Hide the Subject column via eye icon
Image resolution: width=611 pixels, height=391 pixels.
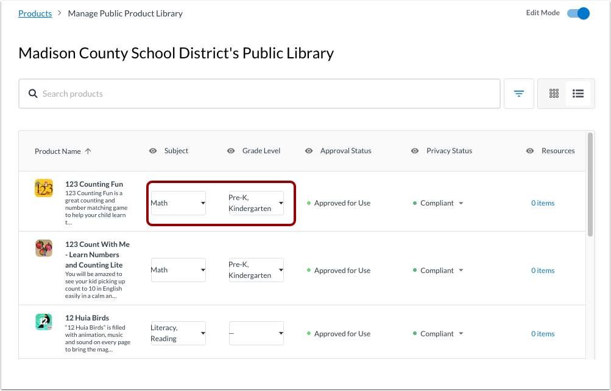click(153, 151)
